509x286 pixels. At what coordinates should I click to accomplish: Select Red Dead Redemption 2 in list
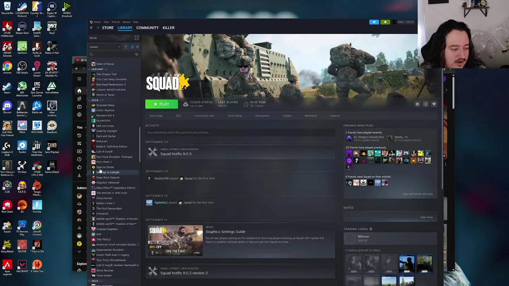pyautogui.click(x=111, y=85)
